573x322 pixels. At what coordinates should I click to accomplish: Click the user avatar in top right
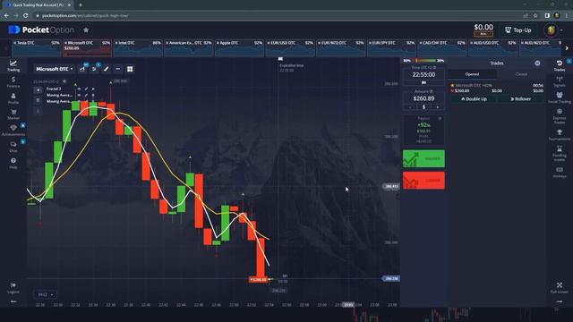pyautogui.click(x=551, y=30)
